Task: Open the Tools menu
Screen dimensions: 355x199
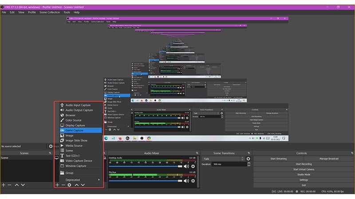Action: tap(67, 12)
